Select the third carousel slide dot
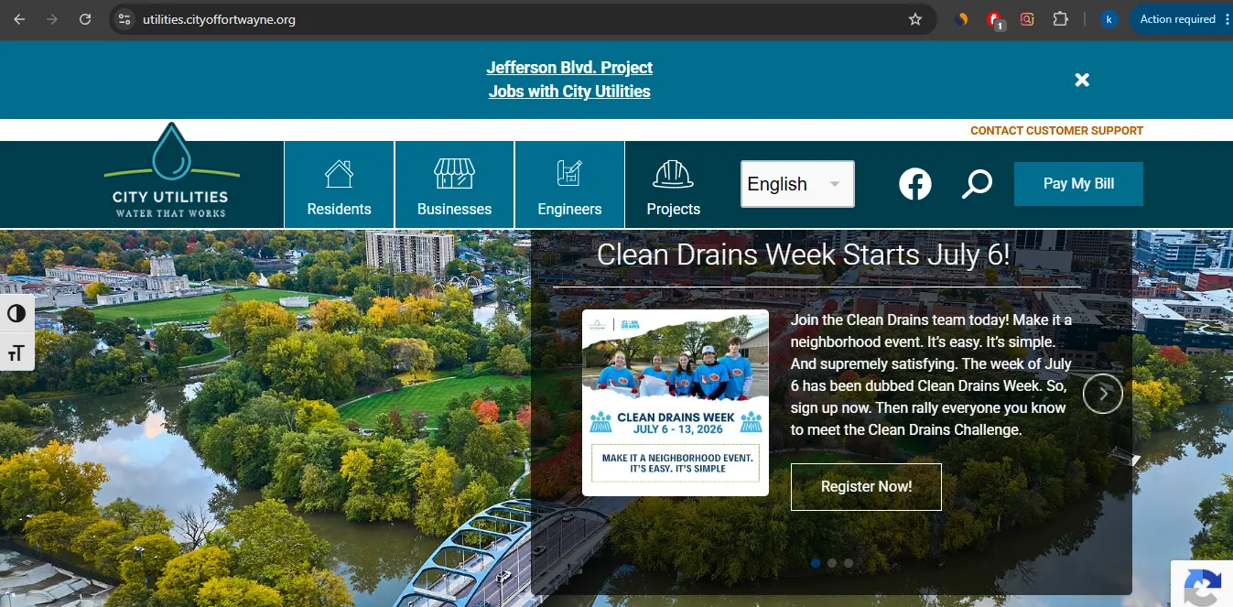Screen dimensions: 1233x607 [849, 563]
